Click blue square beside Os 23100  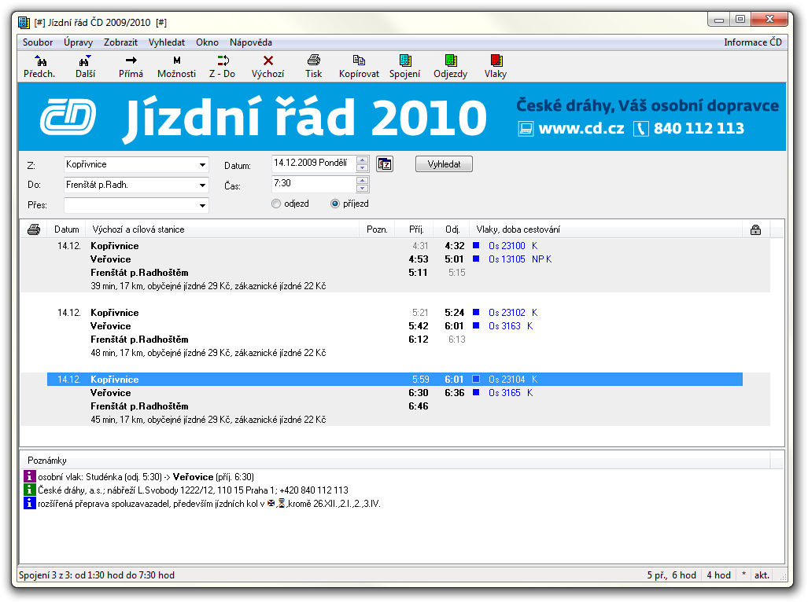click(x=476, y=245)
